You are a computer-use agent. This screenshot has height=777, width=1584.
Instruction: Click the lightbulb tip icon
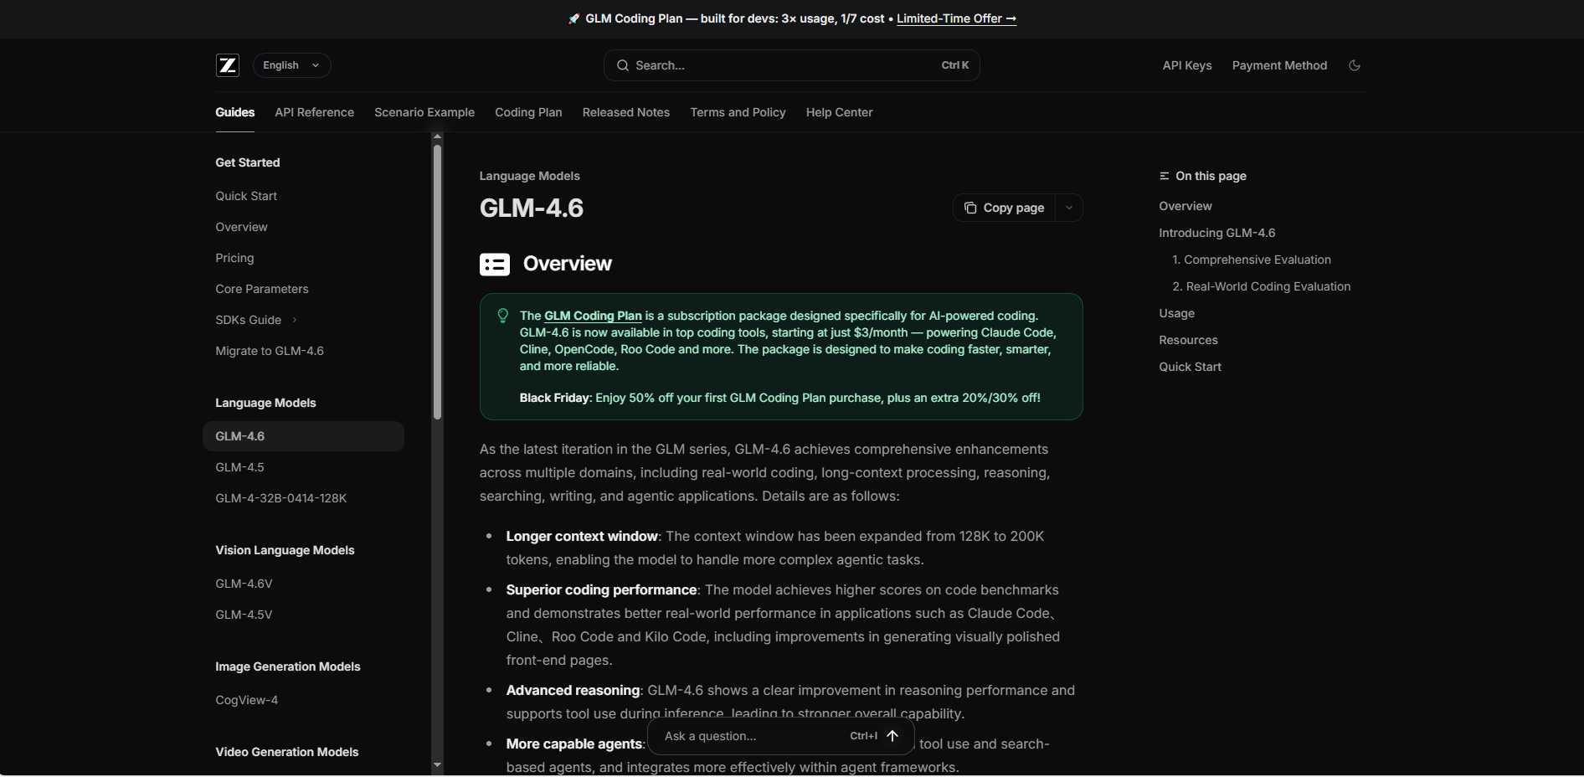[x=503, y=316]
